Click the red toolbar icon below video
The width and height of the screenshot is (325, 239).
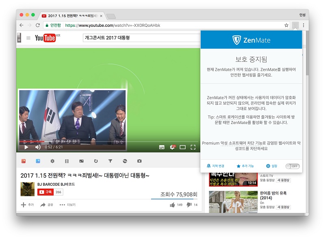24,161
